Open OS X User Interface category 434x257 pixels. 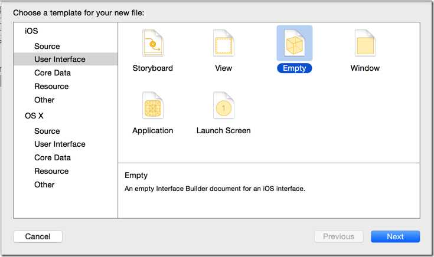[x=60, y=144]
